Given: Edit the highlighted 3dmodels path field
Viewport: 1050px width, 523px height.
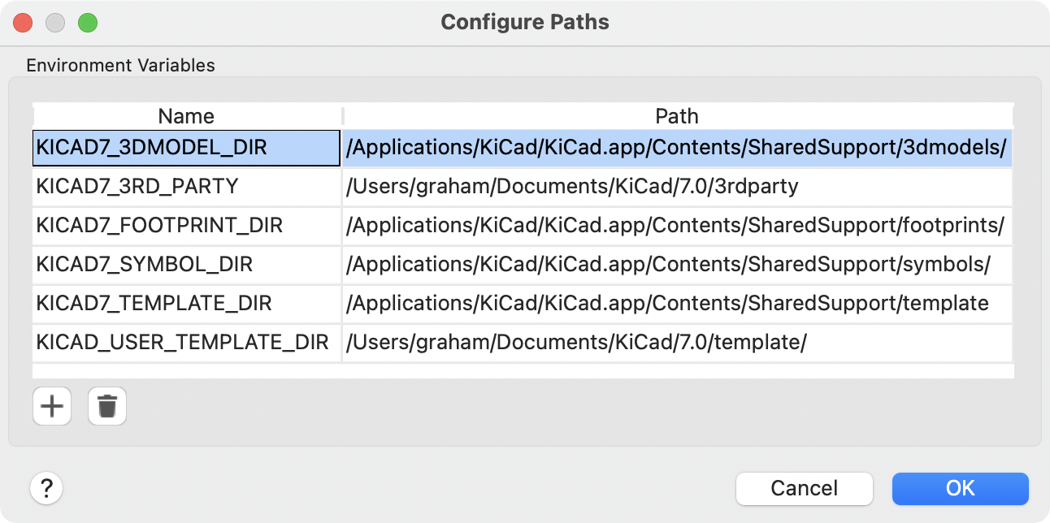Looking at the screenshot, I should click(x=677, y=149).
